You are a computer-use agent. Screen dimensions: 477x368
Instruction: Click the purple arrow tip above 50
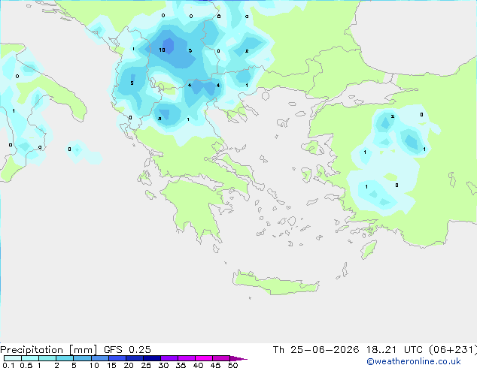click(238, 358)
